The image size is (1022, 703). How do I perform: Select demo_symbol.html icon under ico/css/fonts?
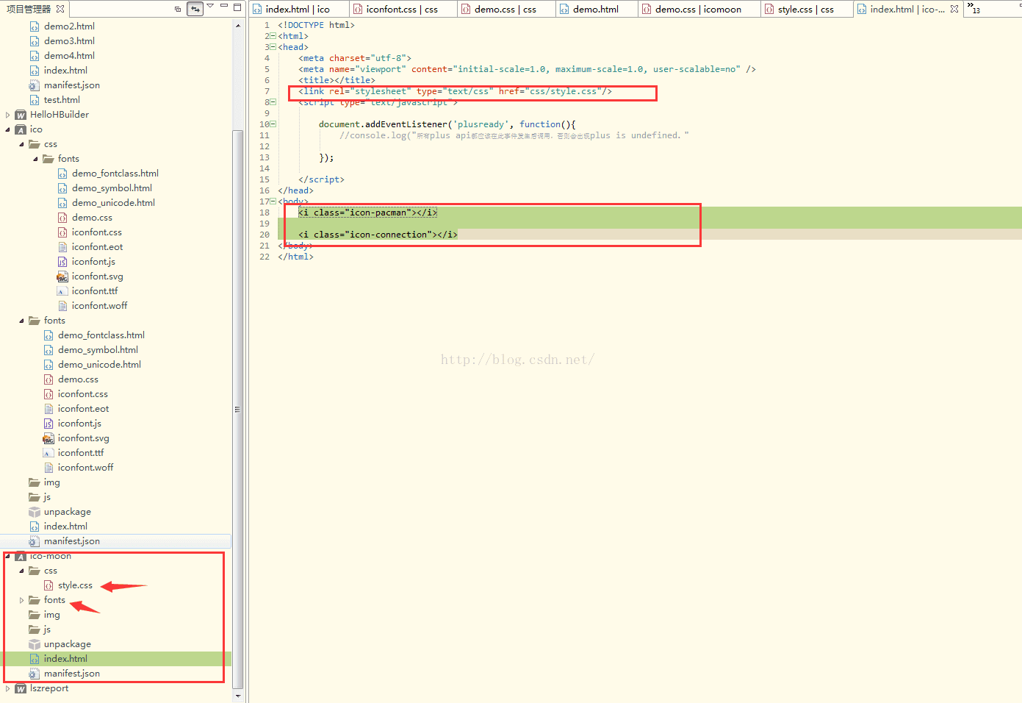pos(62,188)
